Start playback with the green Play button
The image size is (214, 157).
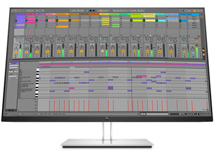pyautogui.click(x=87, y=11)
